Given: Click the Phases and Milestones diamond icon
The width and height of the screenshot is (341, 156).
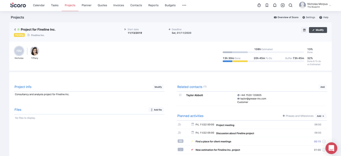Looking at the screenshot, I should pos(283,116).
